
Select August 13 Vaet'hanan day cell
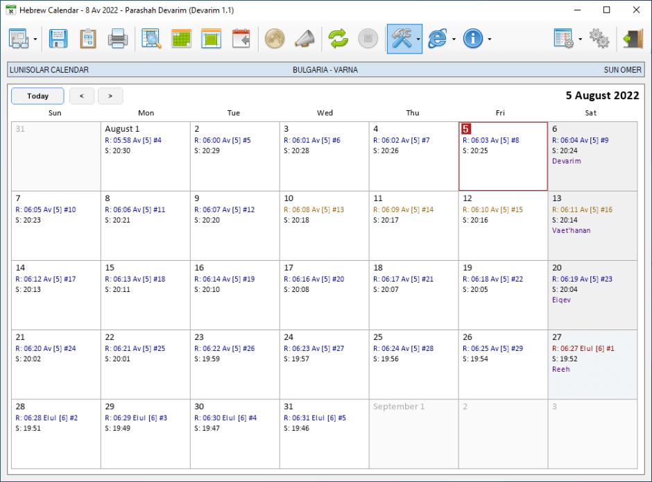click(x=592, y=225)
